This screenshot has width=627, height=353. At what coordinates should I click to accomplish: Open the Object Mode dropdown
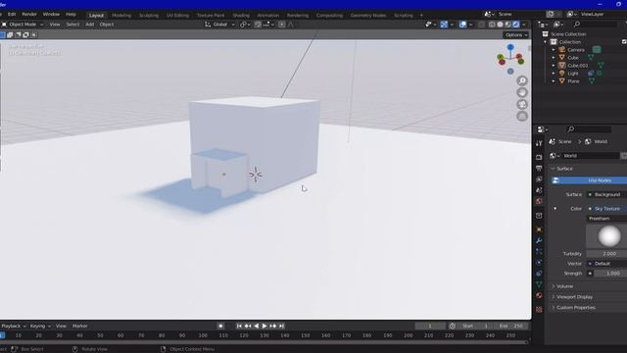click(x=23, y=25)
